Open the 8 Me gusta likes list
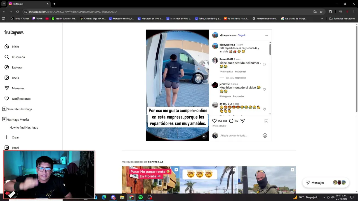Screen dimensions: 358x201 [x=225, y=96]
